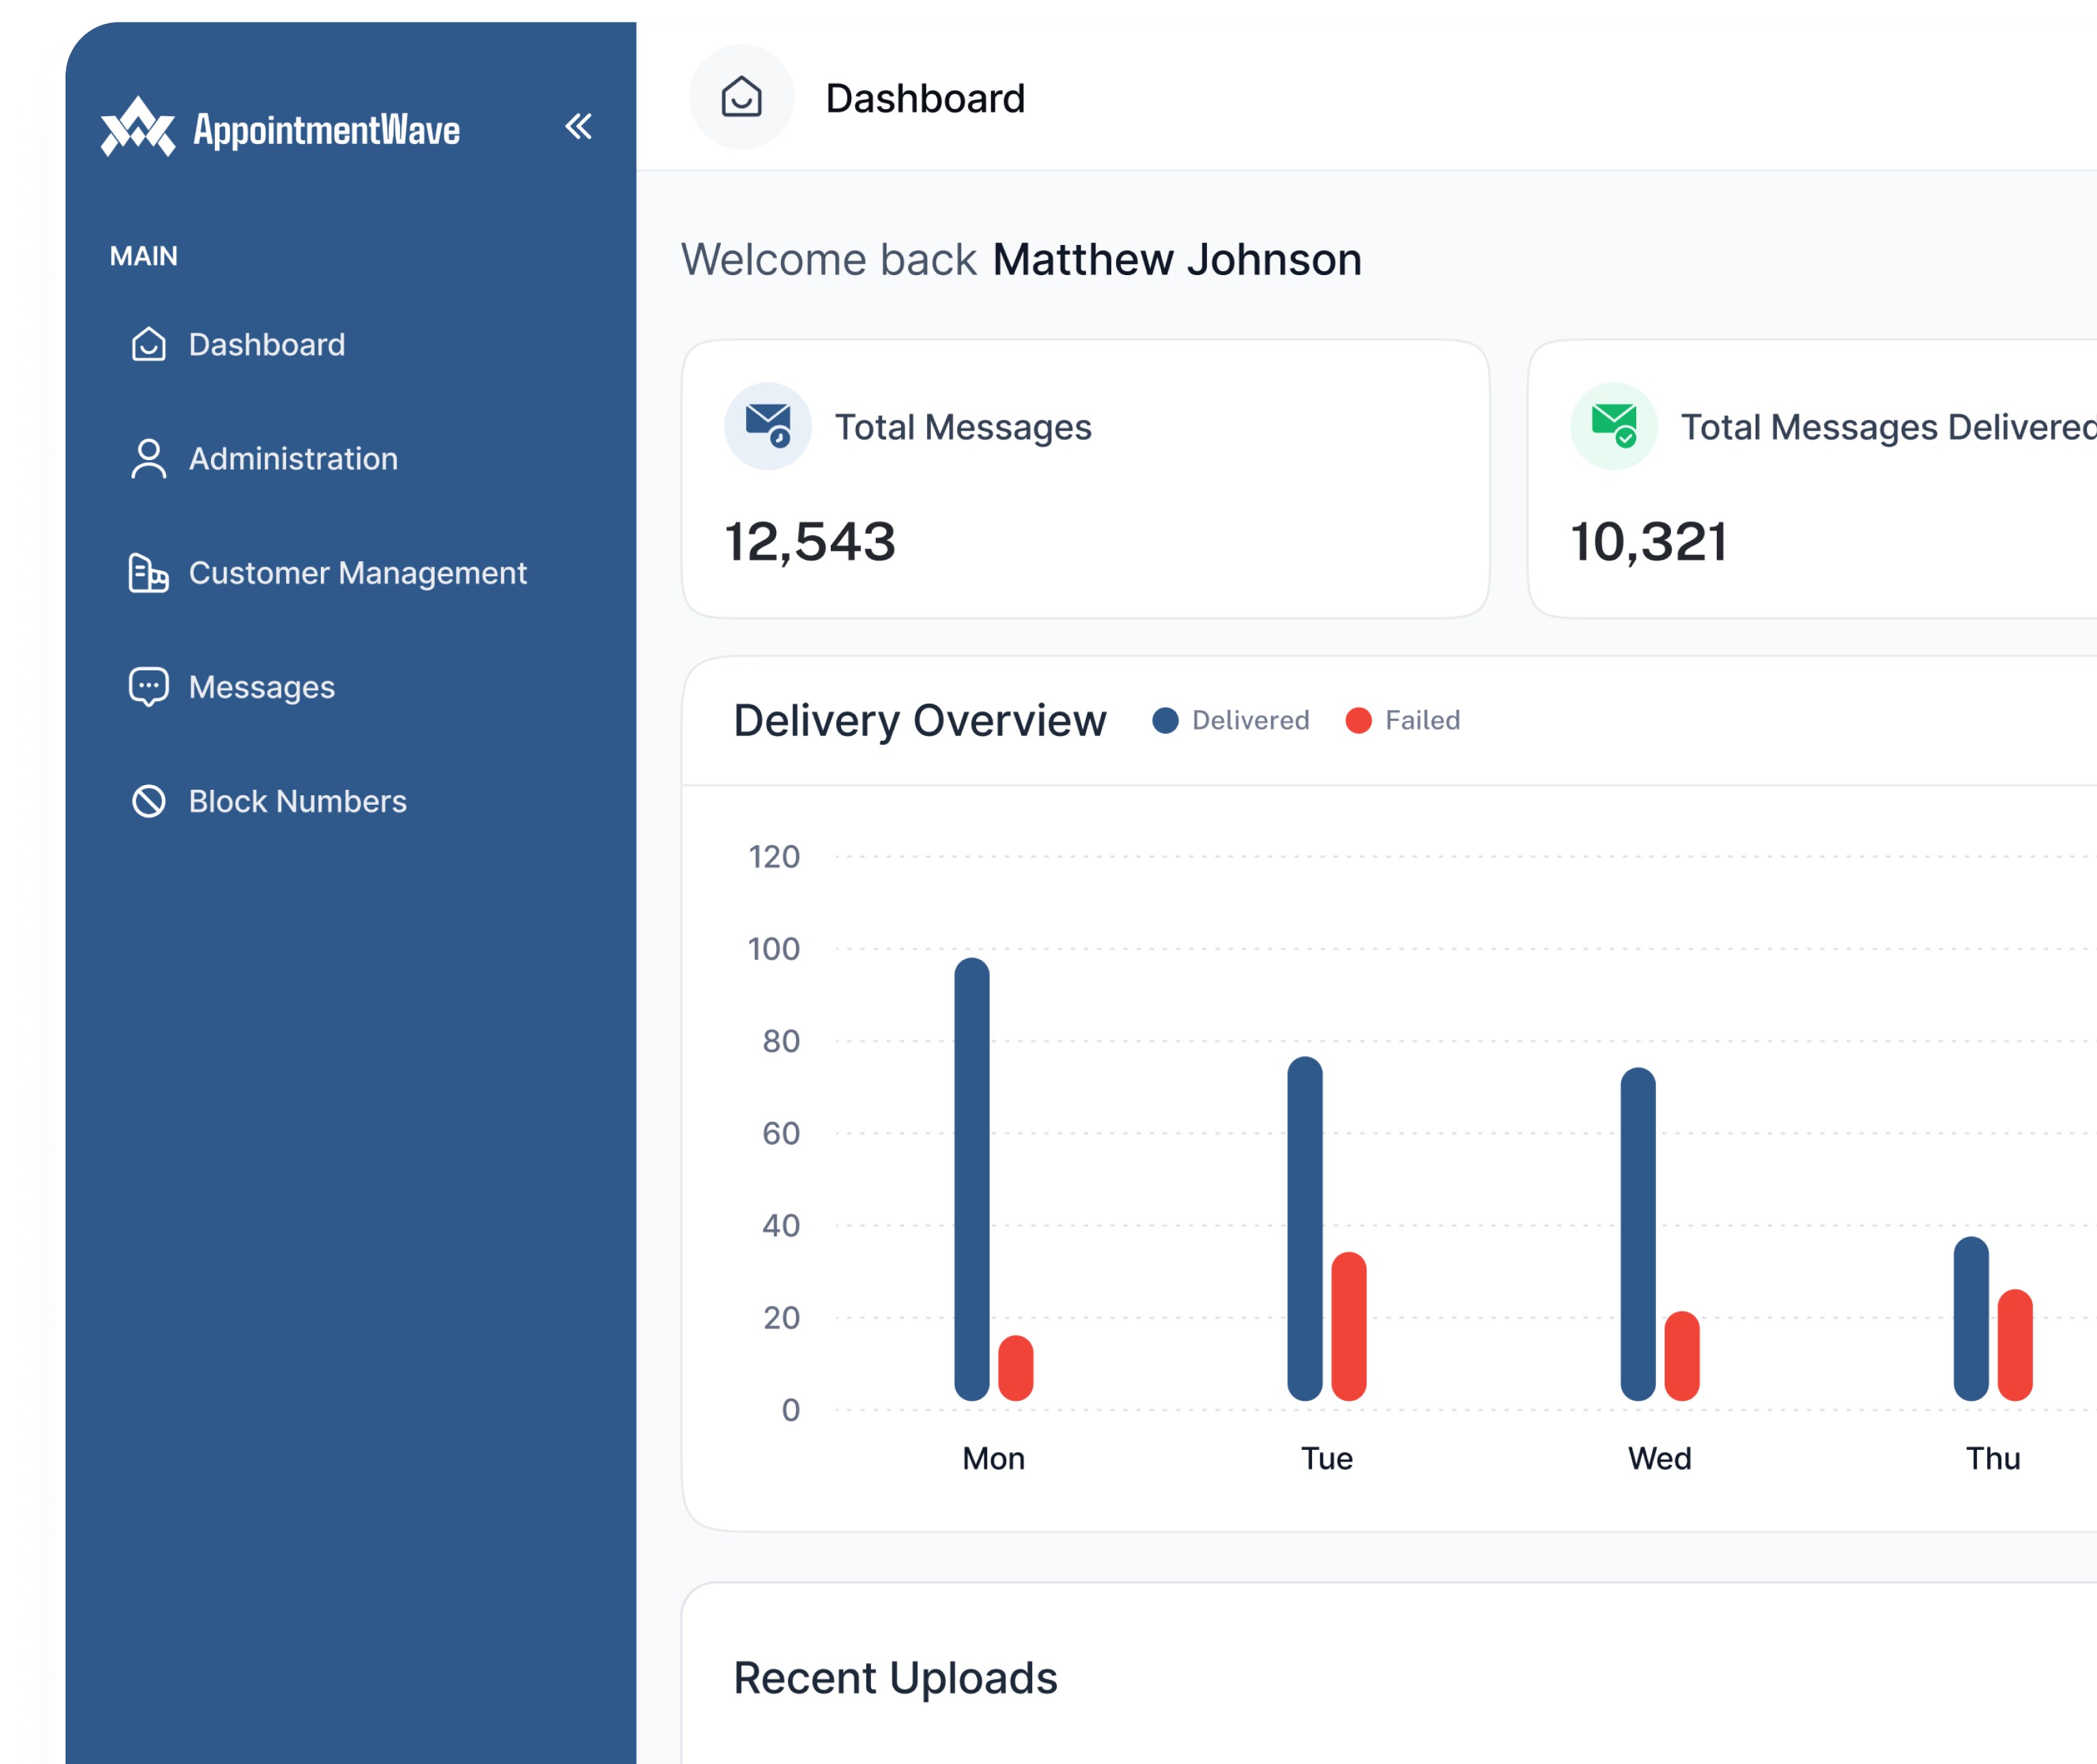Click the Block Numbers prohibition icon
The height and width of the screenshot is (1764, 2097).
(x=148, y=800)
